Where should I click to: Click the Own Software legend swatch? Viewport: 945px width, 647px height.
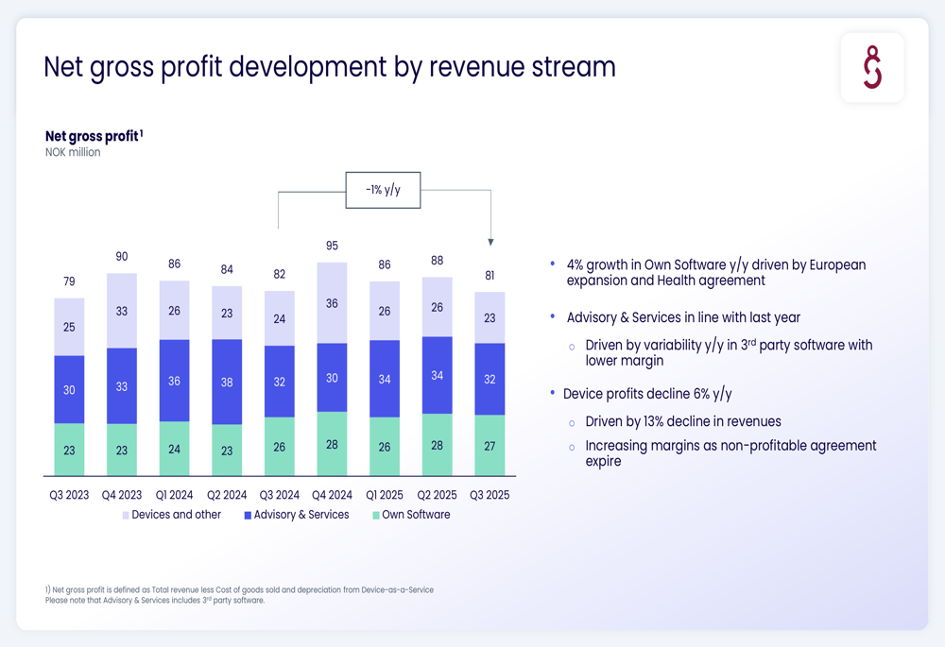(376, 516)
